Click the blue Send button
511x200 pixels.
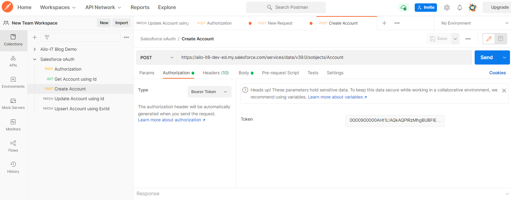click(x=487, y=57)
